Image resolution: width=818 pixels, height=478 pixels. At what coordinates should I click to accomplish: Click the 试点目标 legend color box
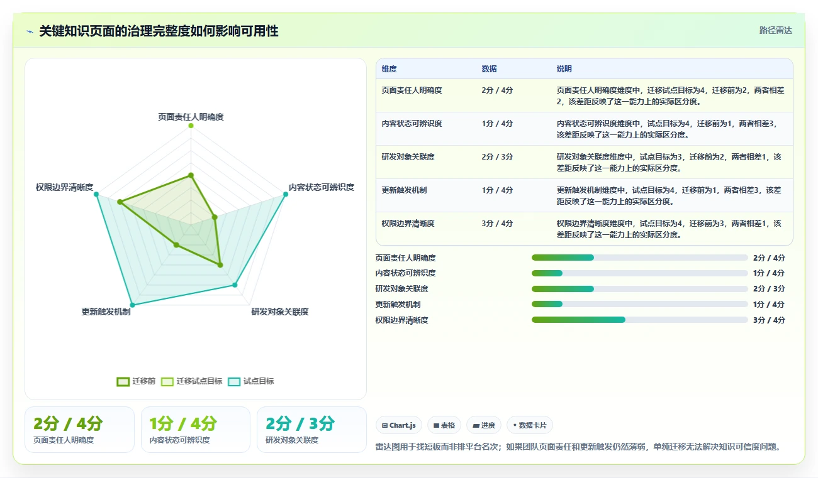[234, 381]
